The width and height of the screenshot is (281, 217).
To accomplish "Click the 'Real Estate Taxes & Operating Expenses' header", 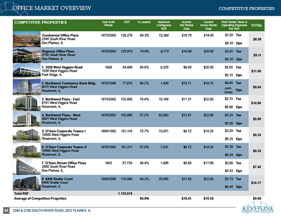I will [234, 25].
